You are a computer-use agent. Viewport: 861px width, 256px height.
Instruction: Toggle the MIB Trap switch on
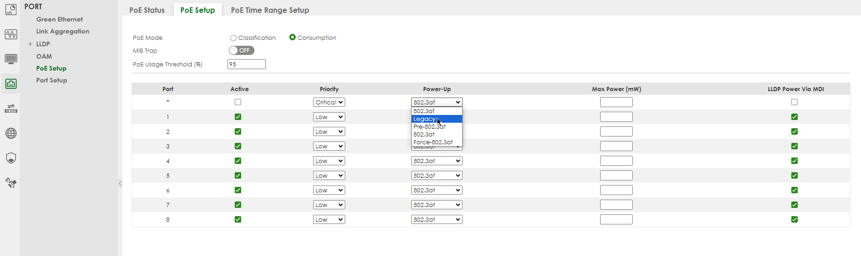[x=241, y=50]
